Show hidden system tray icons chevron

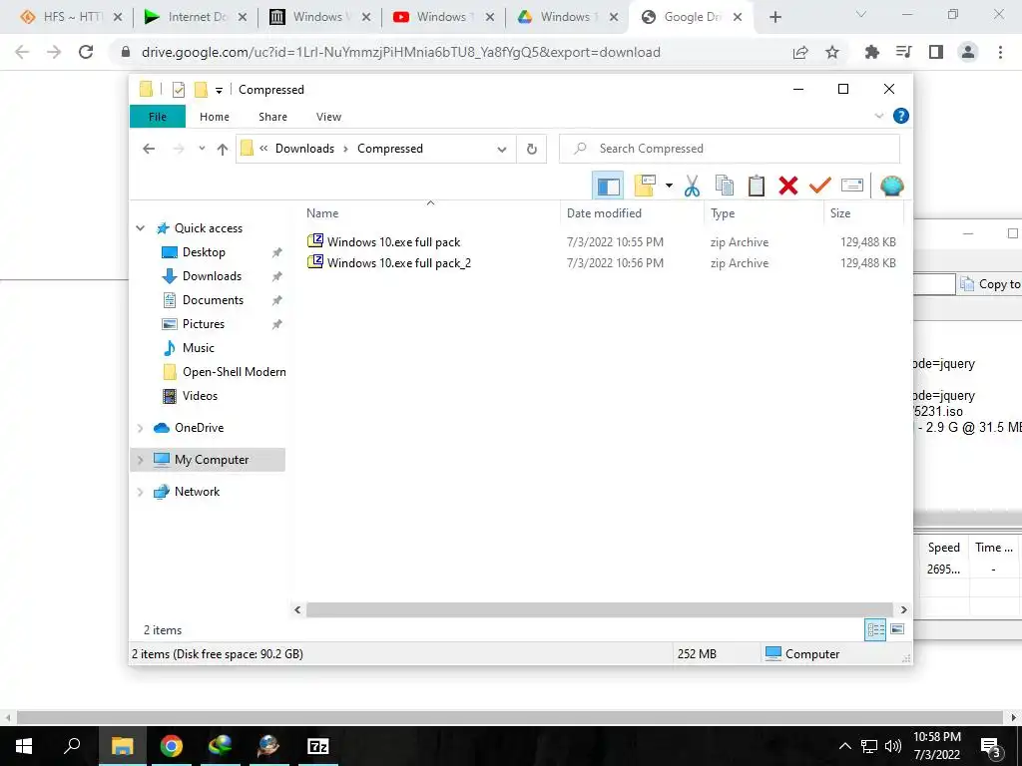[844, 746]
